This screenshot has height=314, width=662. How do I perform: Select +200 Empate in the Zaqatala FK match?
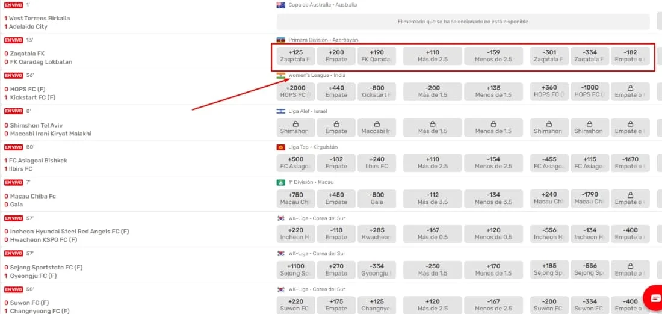click(336, 56)
